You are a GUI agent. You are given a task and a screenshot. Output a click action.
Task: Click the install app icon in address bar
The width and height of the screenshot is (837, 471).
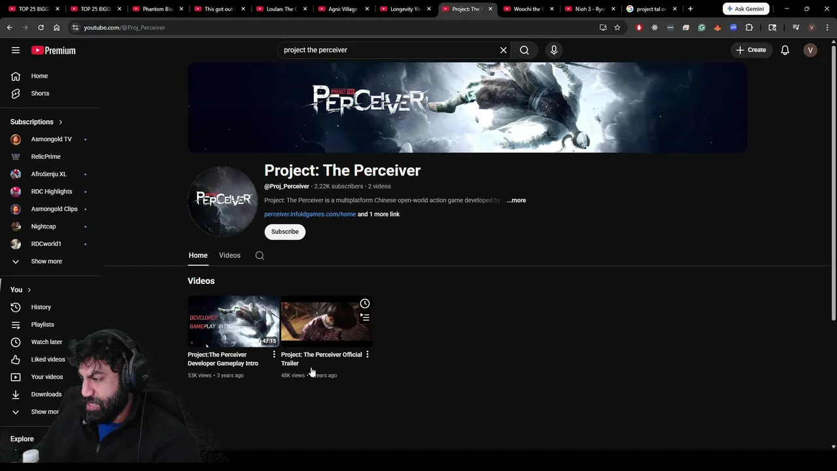(603, 27)
